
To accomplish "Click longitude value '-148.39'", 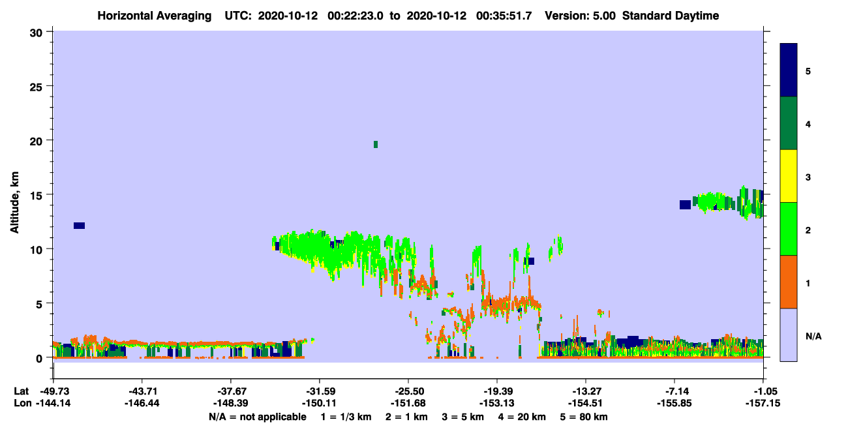I will pos(231,403).
